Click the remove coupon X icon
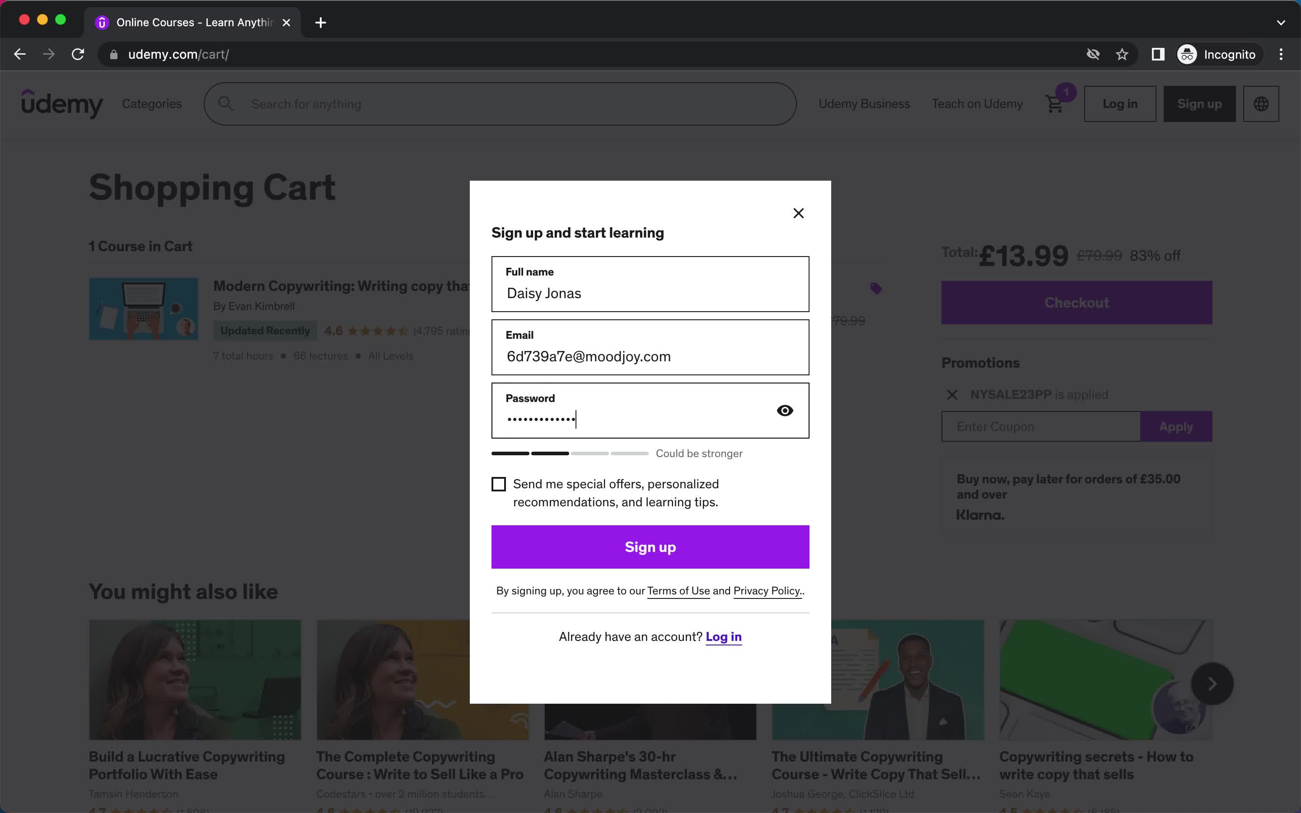The image size is (1301, 813). [953, 394]
